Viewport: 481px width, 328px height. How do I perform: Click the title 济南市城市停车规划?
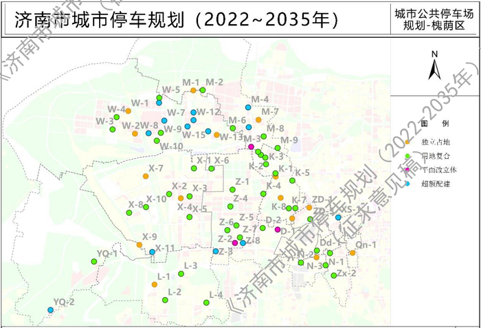coord(100,20)
